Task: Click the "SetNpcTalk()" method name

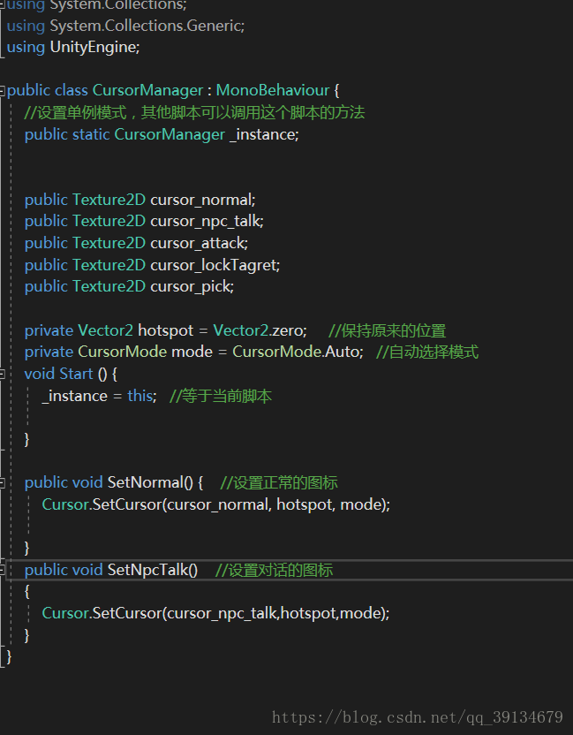Action: 153,571
